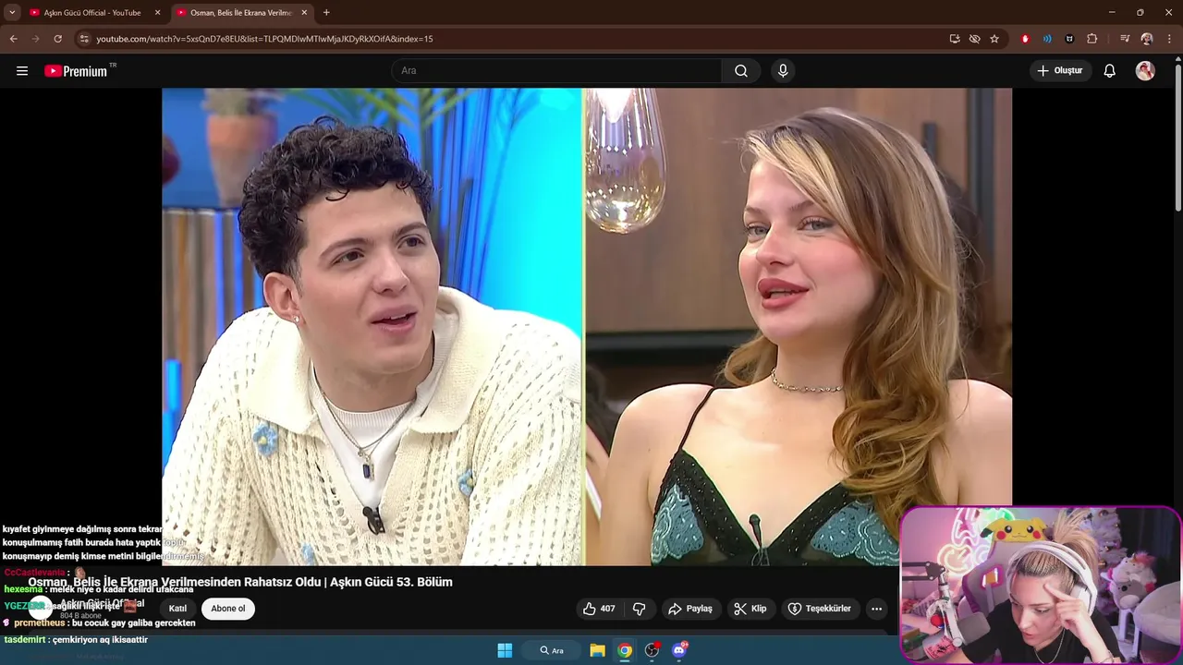Open the red hand ad-blocker extension
The width and height of the screenshot is (1183, 665).
pyautogui.click(x=1025, y=39)
